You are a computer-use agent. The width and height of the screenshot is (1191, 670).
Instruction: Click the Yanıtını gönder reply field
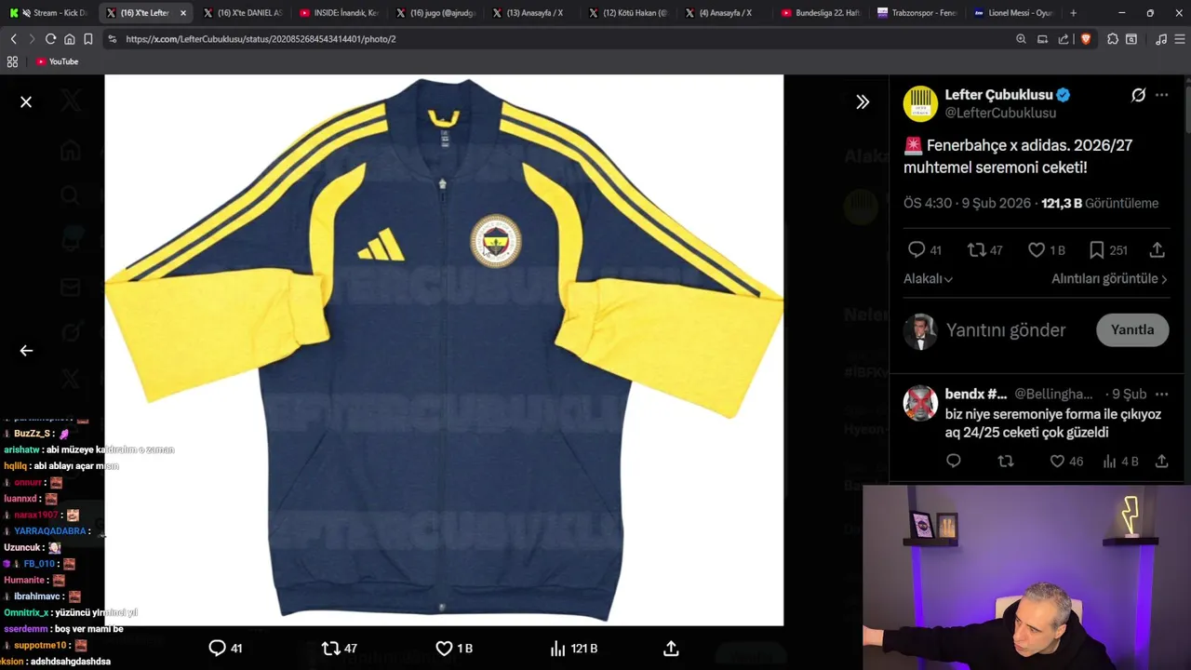pos(1005,329)
